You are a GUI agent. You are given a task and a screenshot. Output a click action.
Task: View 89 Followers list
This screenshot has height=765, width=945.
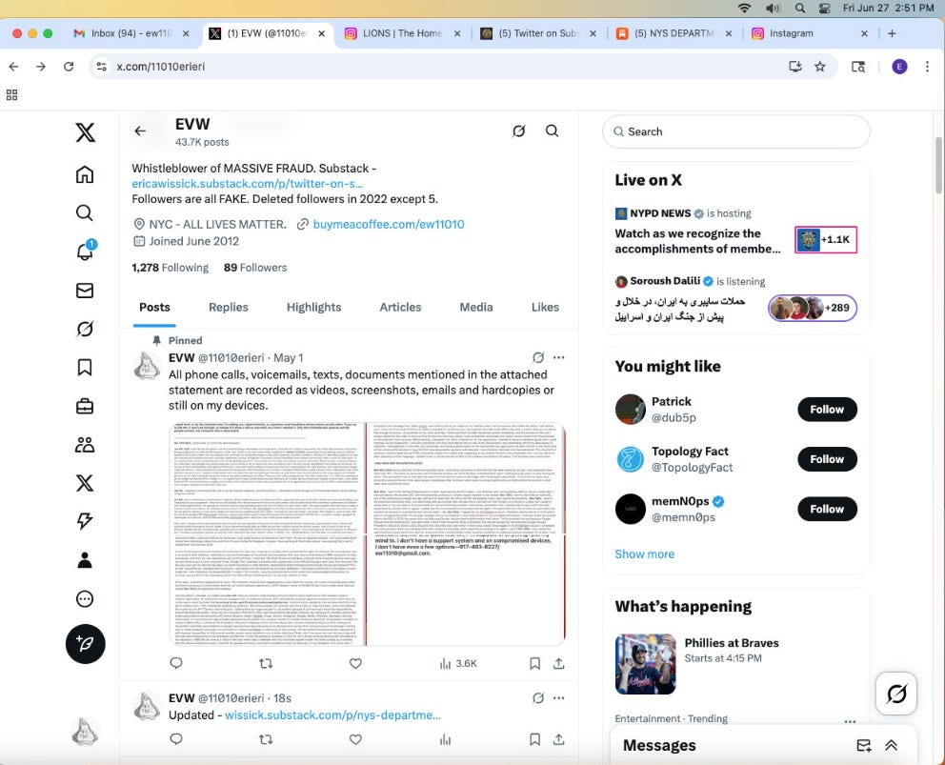click(x=255, y=267)
